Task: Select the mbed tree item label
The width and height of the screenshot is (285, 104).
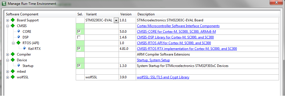Action: [x=21, y=72]
